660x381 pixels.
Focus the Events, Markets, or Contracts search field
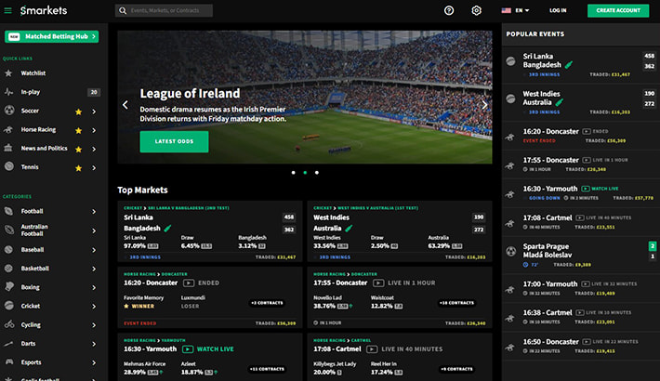[x=164, y=10]
